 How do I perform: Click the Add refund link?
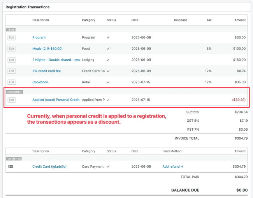173,166
